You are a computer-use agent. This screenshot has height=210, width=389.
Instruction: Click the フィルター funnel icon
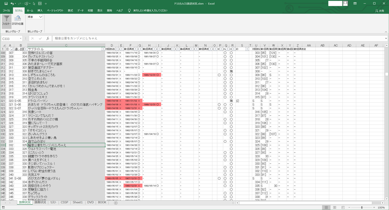(x=6, y=19)
